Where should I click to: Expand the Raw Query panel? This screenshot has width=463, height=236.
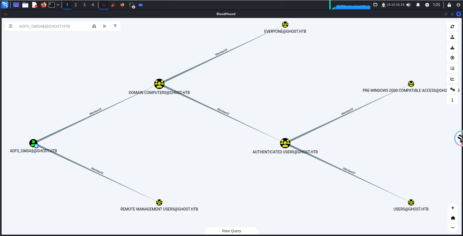(231, 231)
